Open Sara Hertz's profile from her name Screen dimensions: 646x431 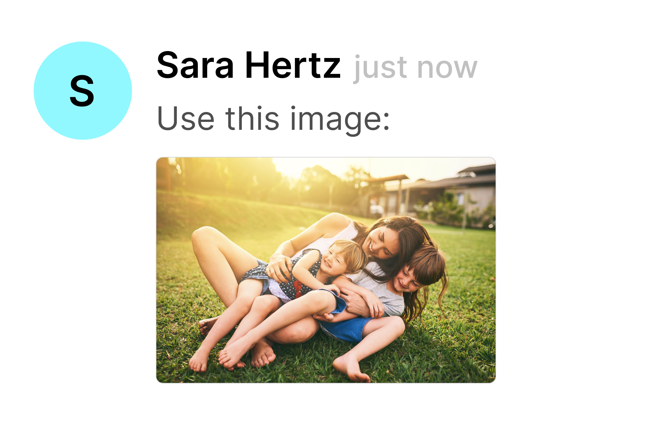[249, 65]
